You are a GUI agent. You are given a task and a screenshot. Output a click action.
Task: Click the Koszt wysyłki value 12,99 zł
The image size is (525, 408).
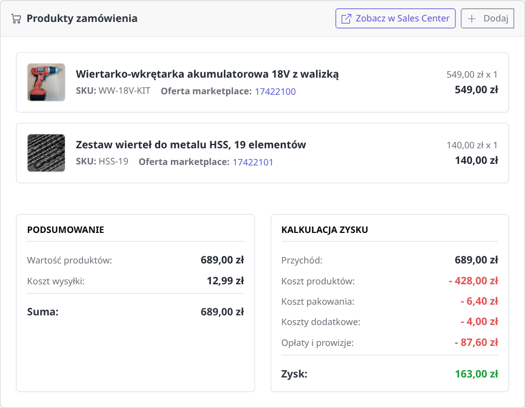226,281
